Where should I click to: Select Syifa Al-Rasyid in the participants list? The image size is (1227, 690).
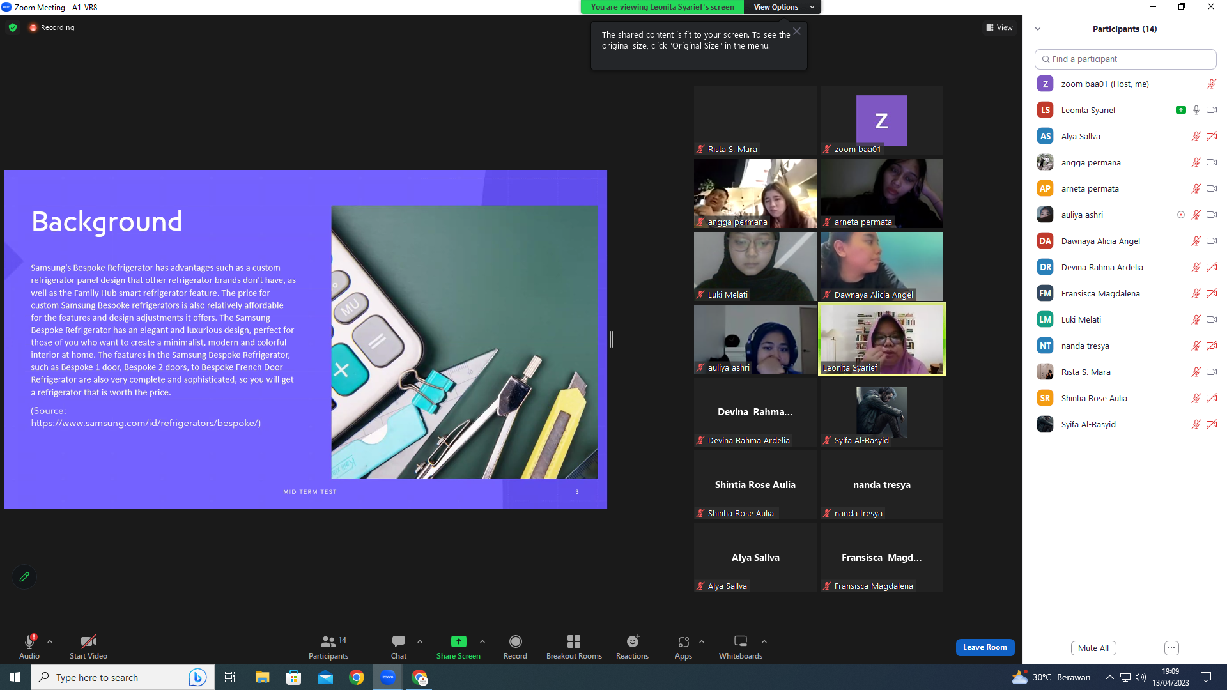1125,424
